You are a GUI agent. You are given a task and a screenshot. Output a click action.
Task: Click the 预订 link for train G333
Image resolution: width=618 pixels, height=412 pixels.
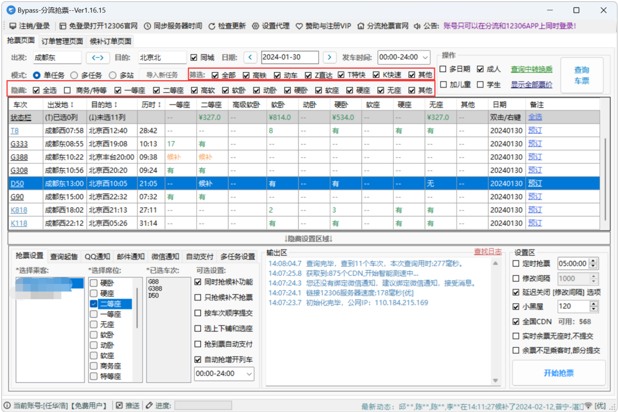(x=535, y=144)
